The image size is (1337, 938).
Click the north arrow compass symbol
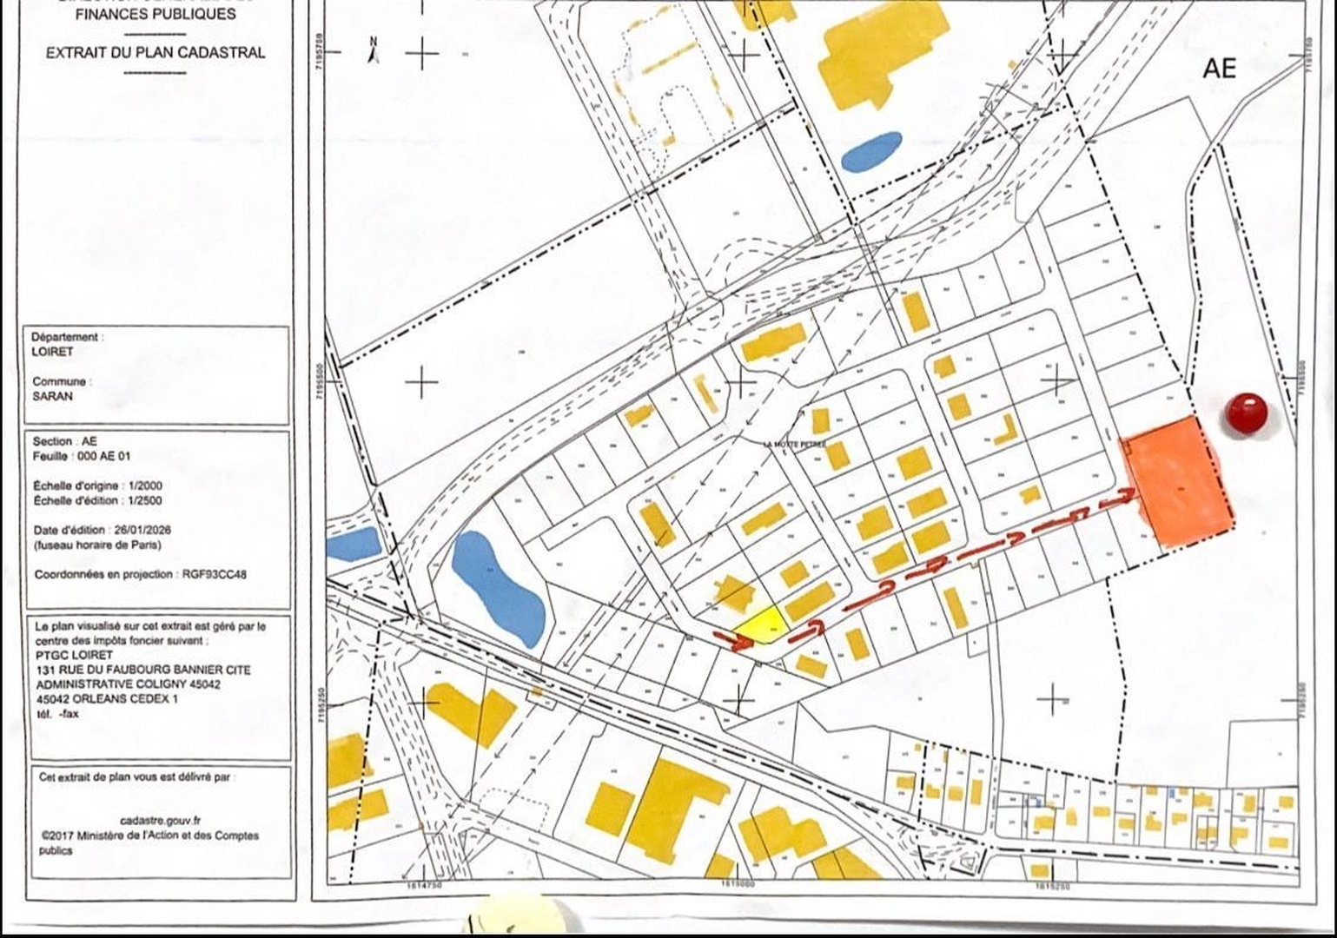[x=374, y=52]
